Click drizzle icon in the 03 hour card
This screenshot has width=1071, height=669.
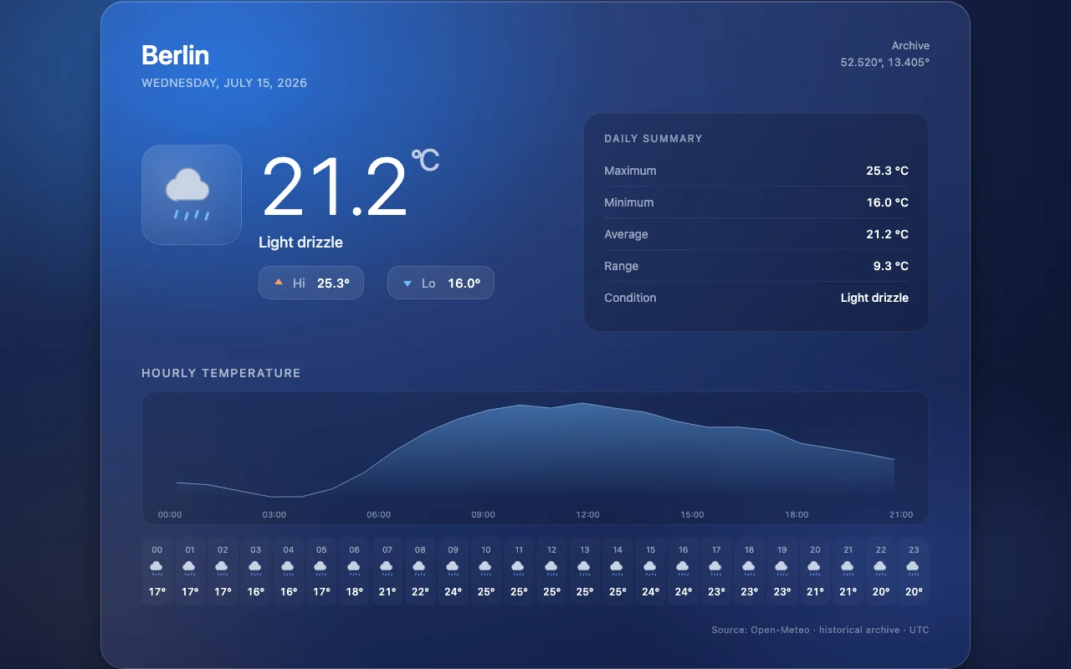point(255,569)
